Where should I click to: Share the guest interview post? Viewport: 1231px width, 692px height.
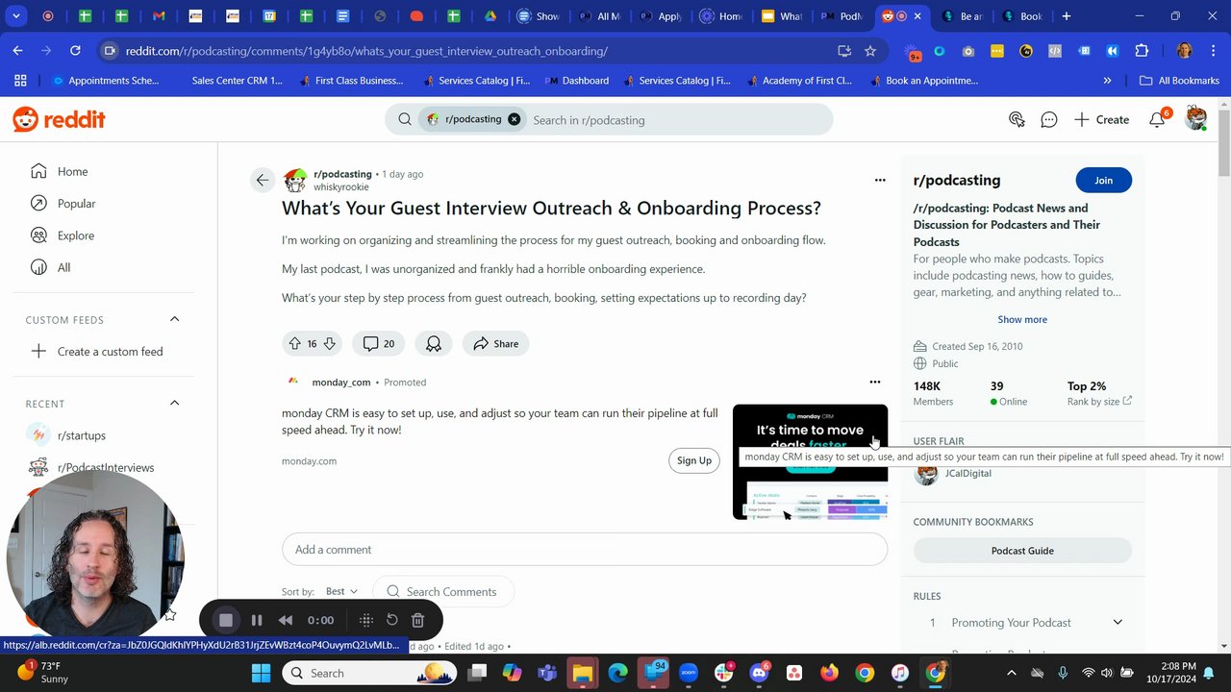click(x=495, y=343)
